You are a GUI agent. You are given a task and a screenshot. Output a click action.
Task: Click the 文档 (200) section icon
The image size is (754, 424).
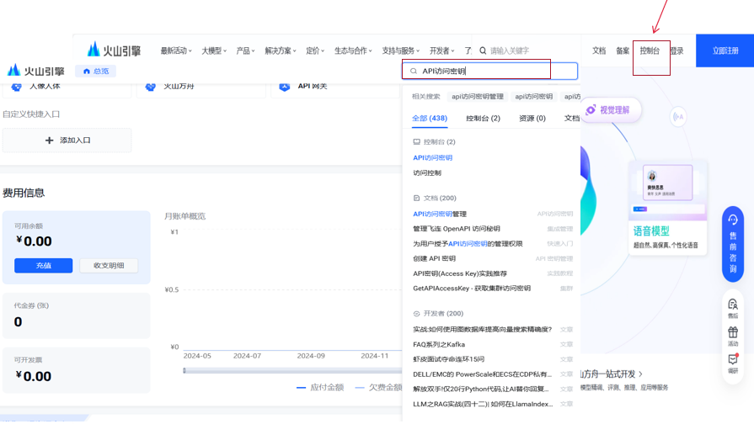click(416, 198)
